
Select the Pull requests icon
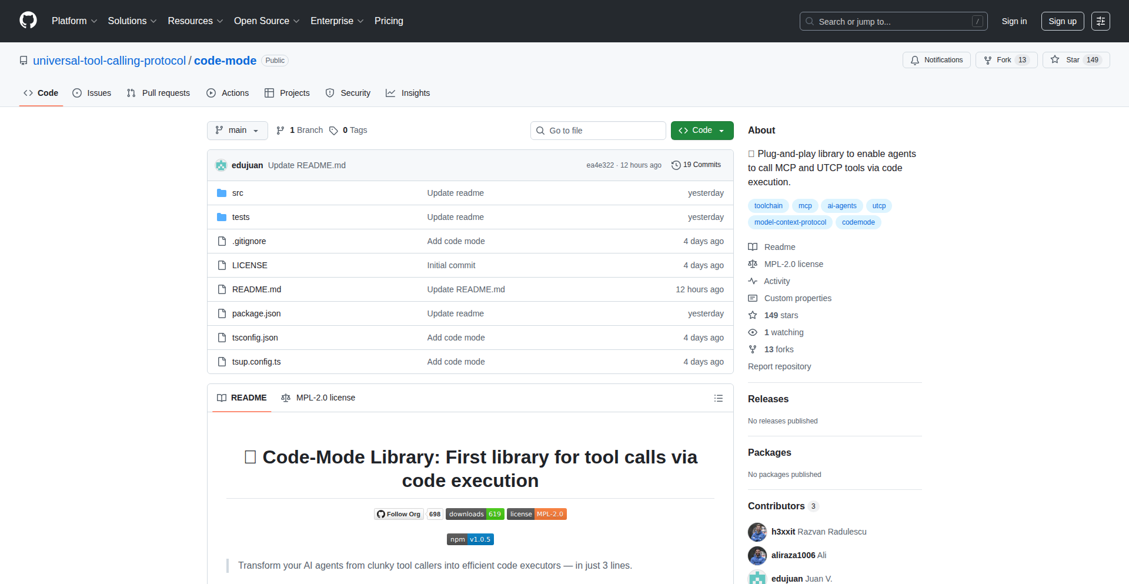131,93
